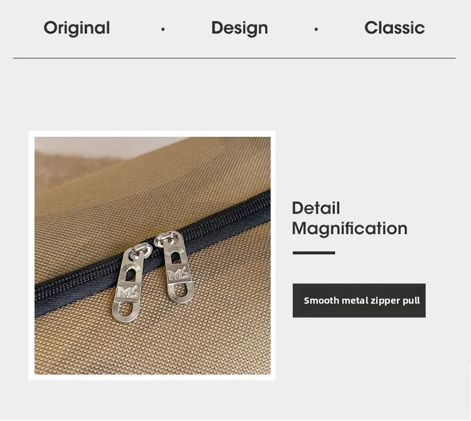The width and height of the screenshot is (471, 421).
Task: Click the MS logo on the right zipper pull
Action: 178,274
